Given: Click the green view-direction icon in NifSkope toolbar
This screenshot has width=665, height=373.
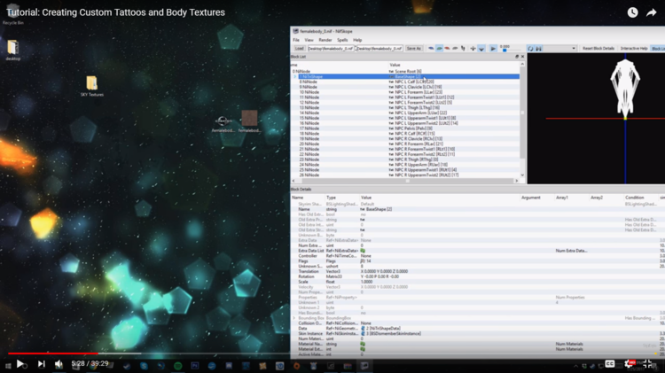Looking at the screenshot, I should click(x=439, y=49).
